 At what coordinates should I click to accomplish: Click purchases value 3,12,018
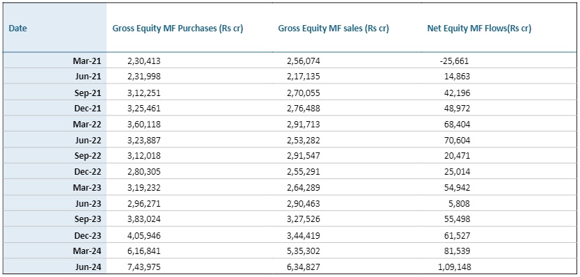tap(144, 156)
